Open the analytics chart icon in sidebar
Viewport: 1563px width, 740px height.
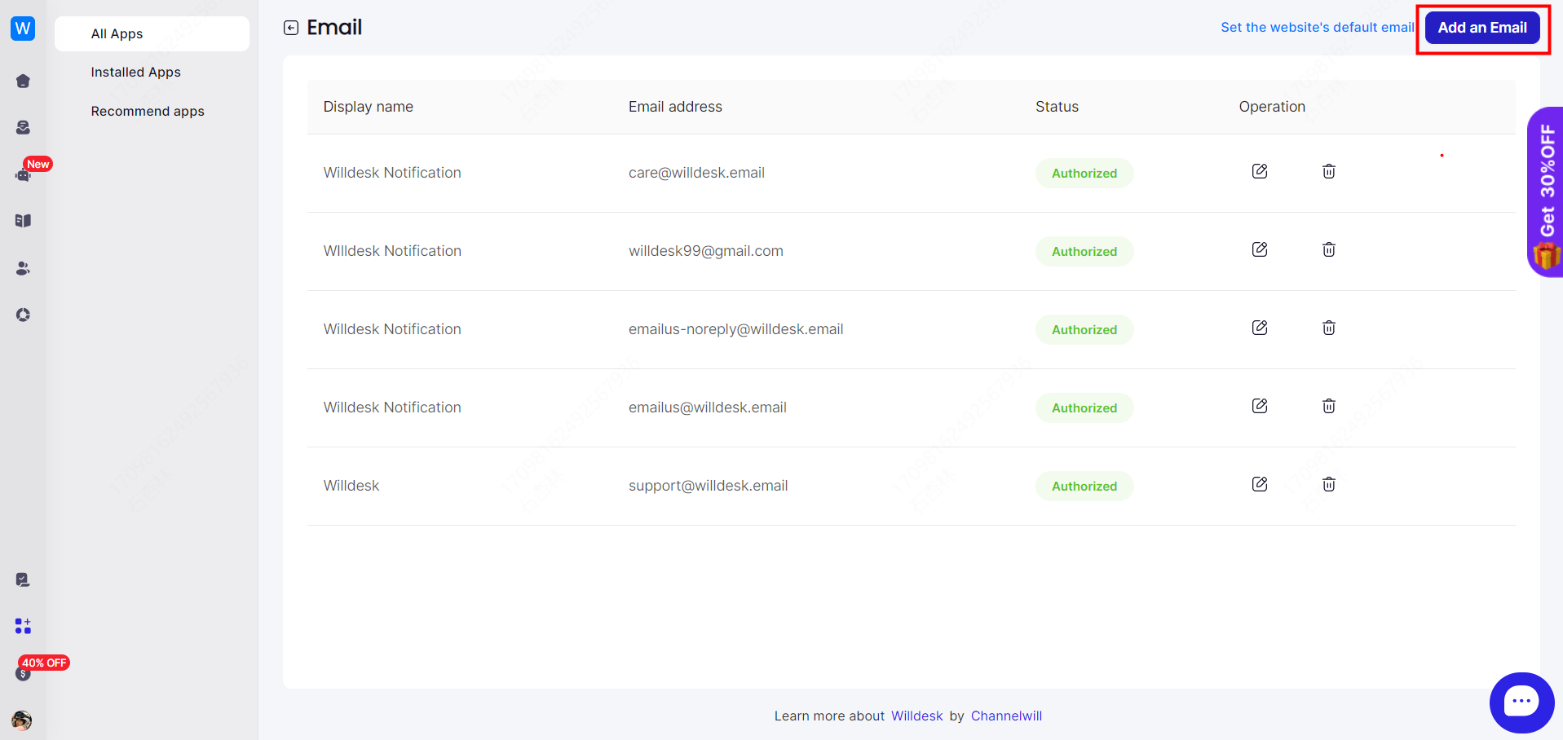[x=23, y=315]
